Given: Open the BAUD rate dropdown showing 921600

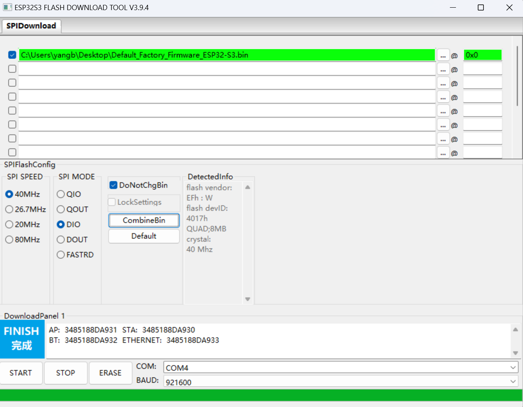Looking at the screenshot, I should (x=341, y=382).
